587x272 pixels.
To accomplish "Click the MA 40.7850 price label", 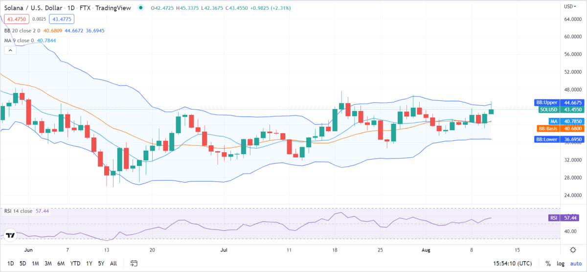I will (565, 121).
